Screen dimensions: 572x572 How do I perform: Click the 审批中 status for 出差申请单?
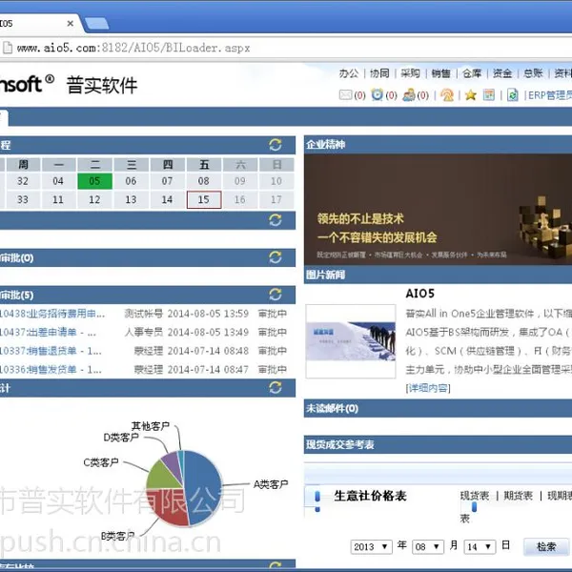[x=272, y=333]
